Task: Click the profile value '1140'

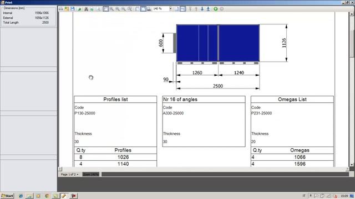Action: click(x=123, y=164)
